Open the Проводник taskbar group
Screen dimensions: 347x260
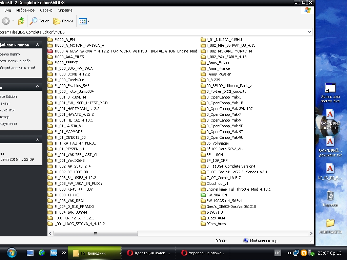pyautogui.click(x=95, y=253)
